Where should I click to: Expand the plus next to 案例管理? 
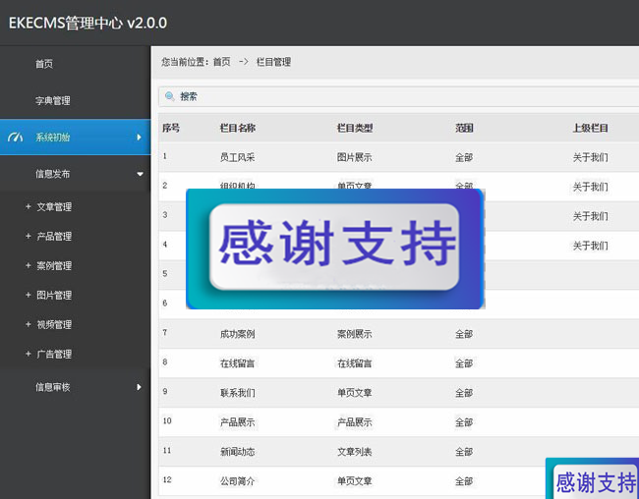tap(29, 265)
